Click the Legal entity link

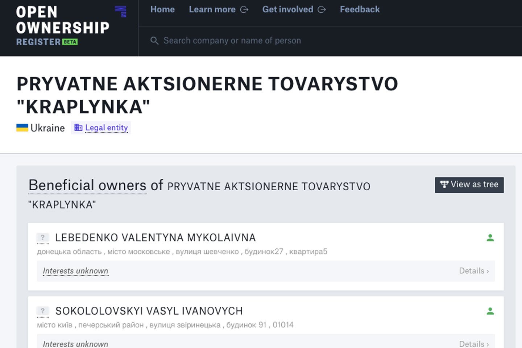pos(107,128)
